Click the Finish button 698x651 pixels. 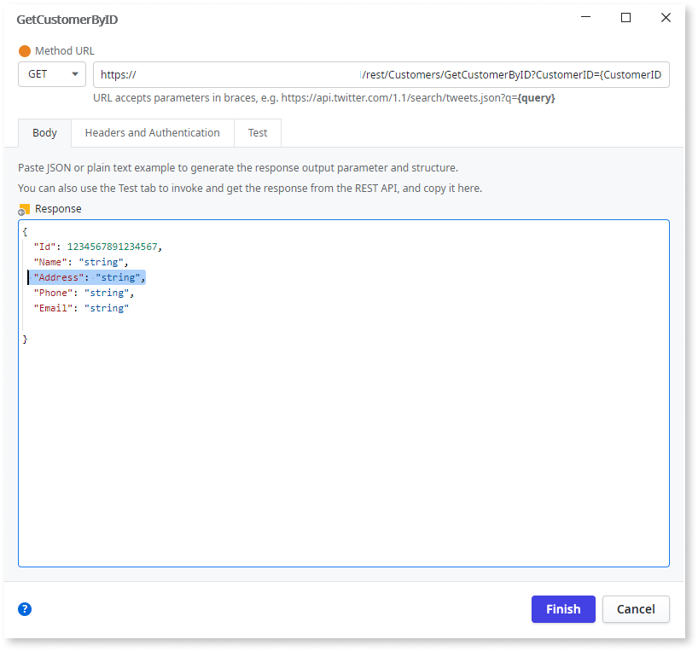tap(562, 608)
